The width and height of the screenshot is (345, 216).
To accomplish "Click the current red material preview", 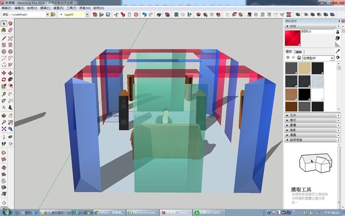I will [x=293, y=38].
